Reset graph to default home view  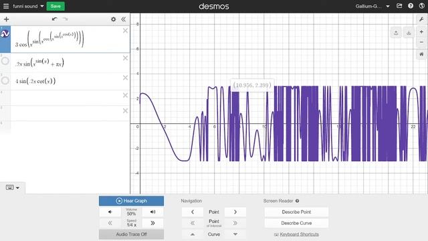(x=421, y=54)
